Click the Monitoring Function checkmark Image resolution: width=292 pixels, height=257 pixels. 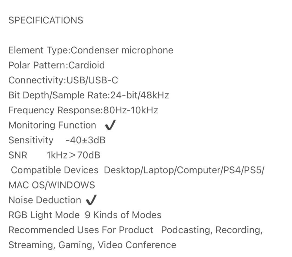tap(110, 125)
